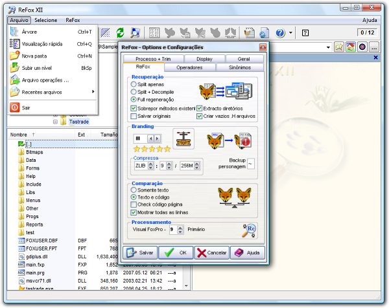
Task: Click the folder search icon beside path box
Action: 338,47
